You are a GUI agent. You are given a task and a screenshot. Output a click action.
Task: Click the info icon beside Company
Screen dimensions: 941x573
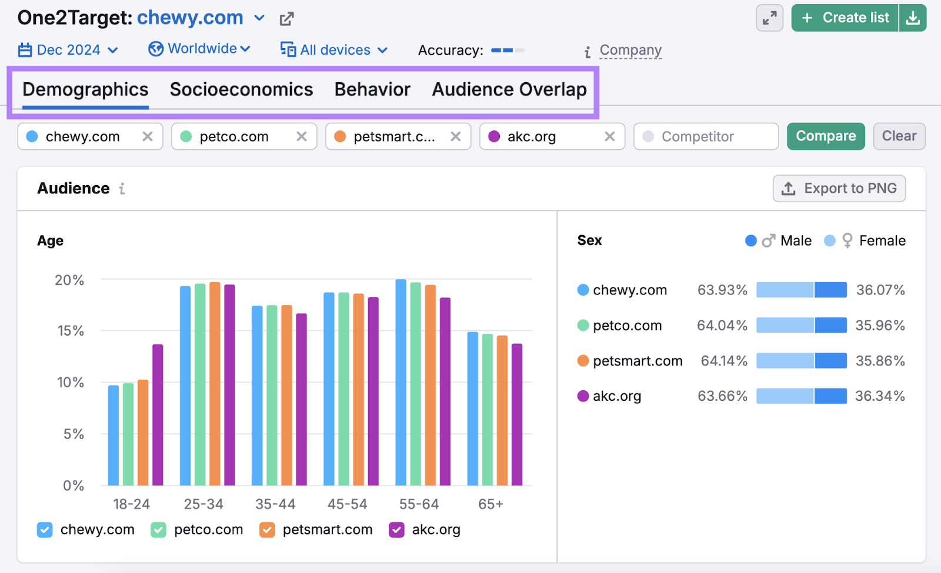[587, 52]
